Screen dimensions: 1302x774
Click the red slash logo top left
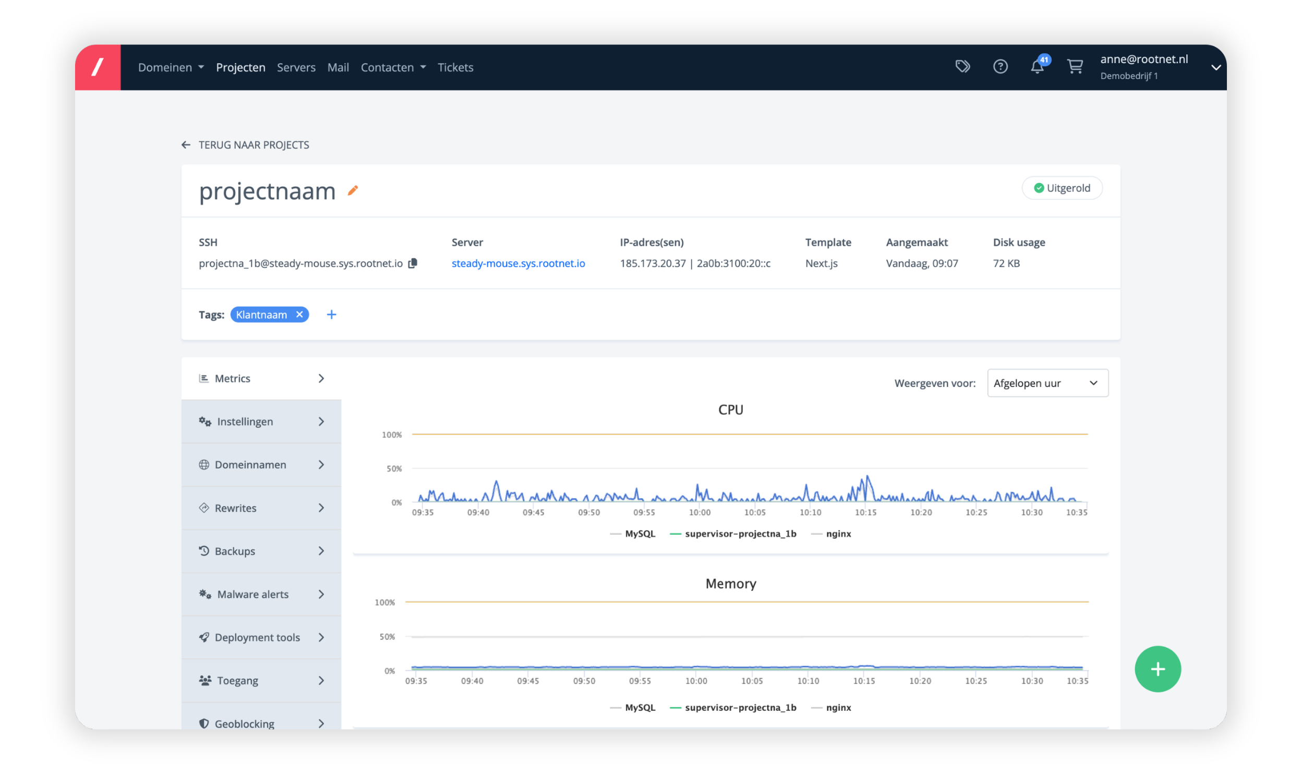tap(98, 67)
